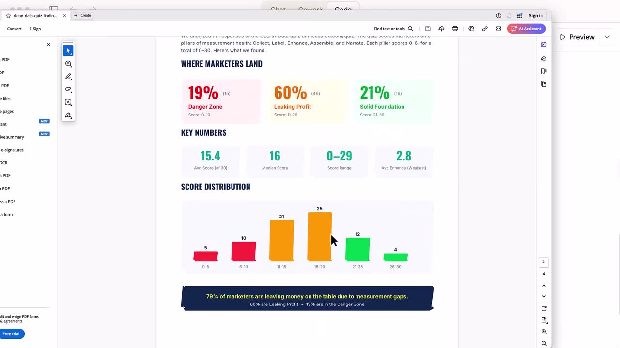Click the page number input showing 2

pyautogui.click(x=543, y=261)
